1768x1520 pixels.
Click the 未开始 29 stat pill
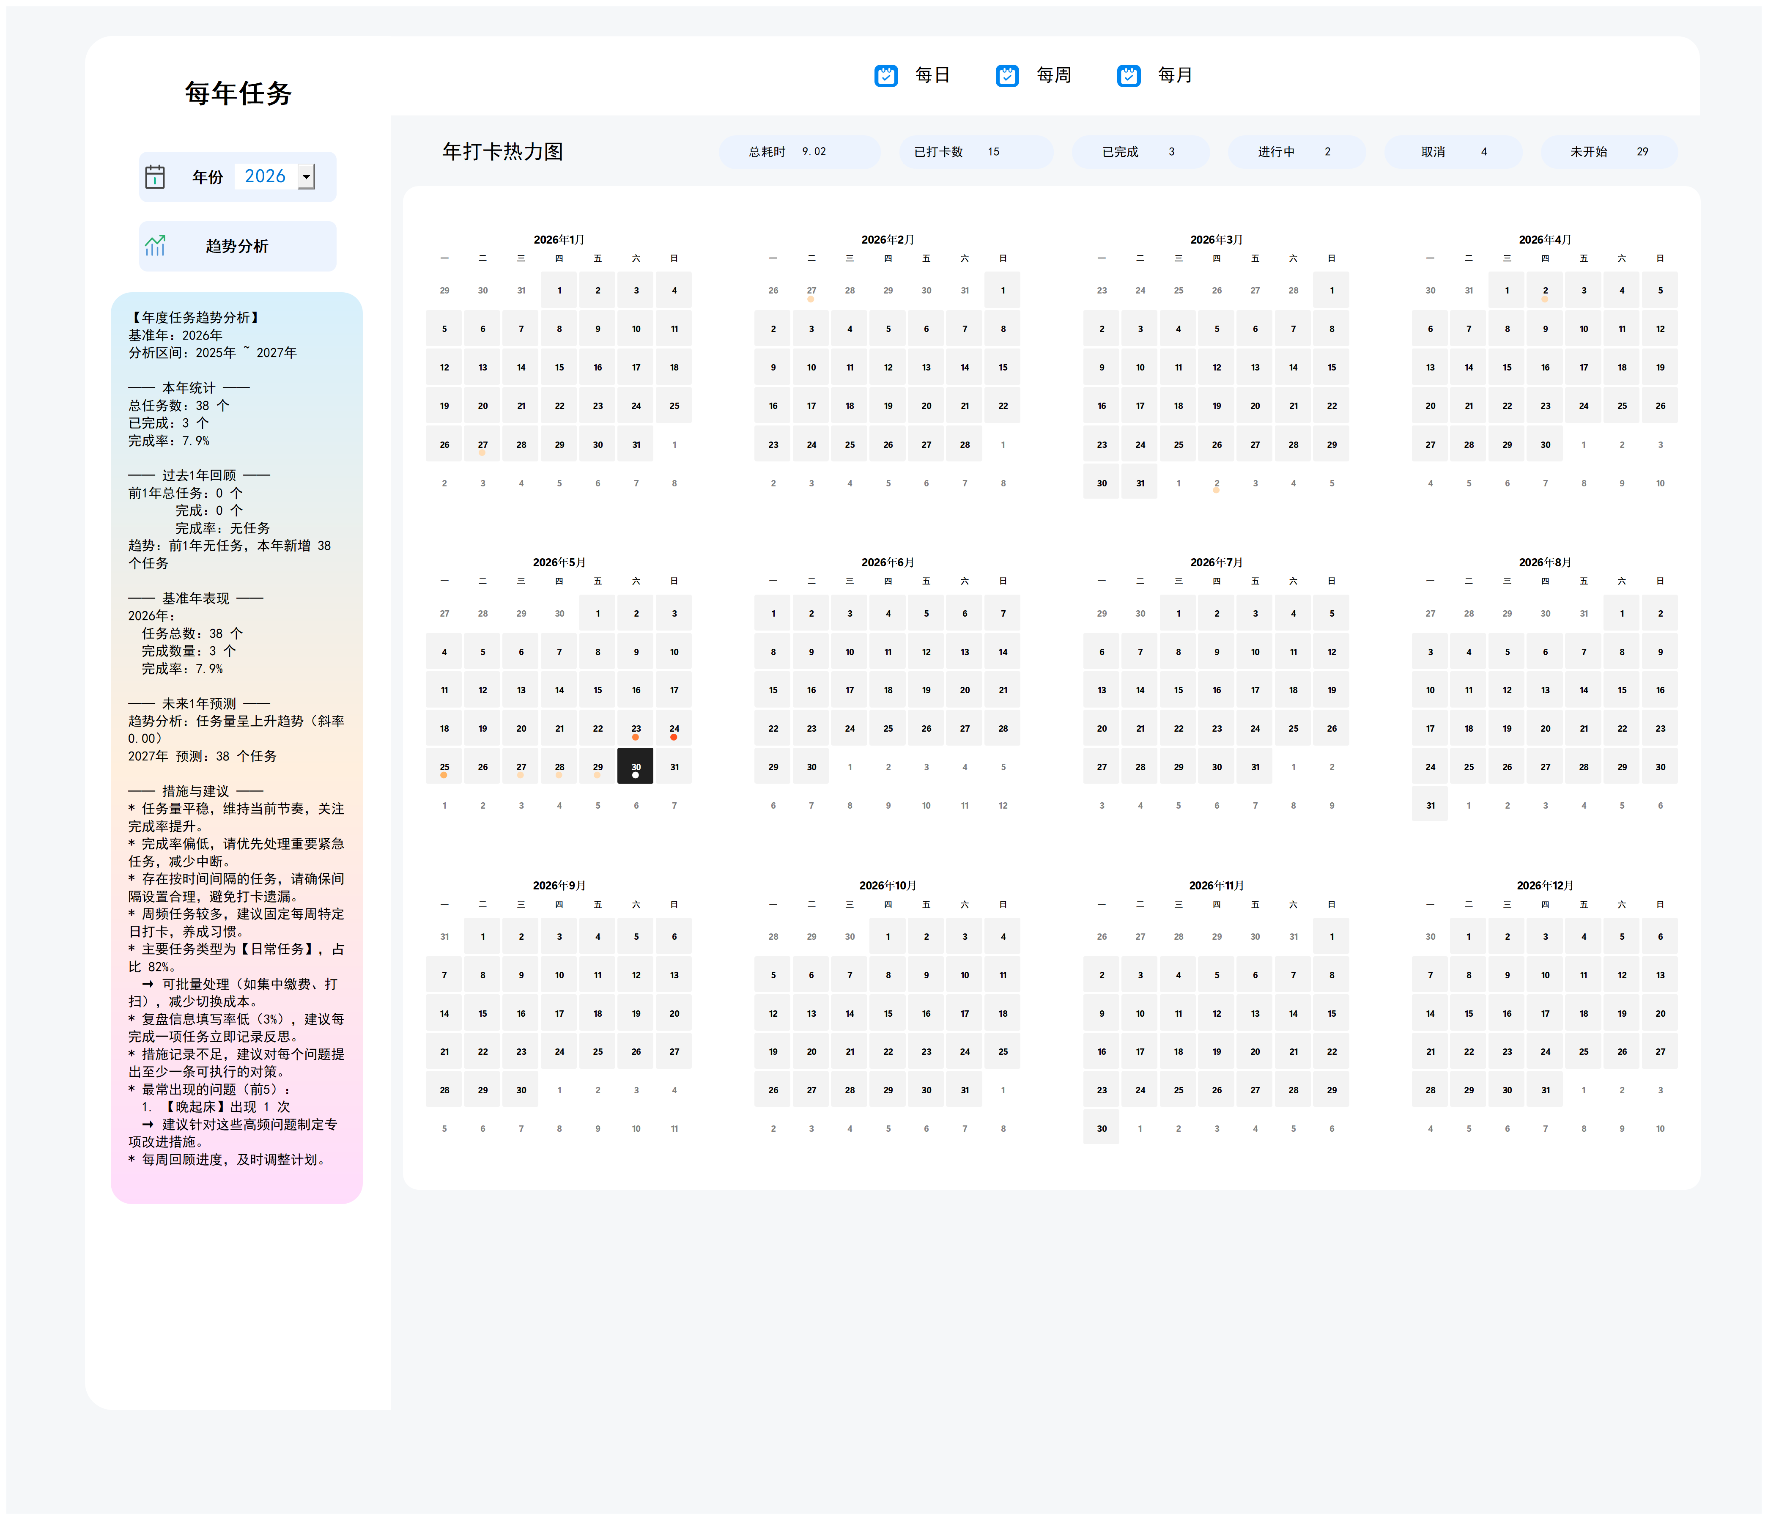pyautogui.click(x=1609, y=152)
